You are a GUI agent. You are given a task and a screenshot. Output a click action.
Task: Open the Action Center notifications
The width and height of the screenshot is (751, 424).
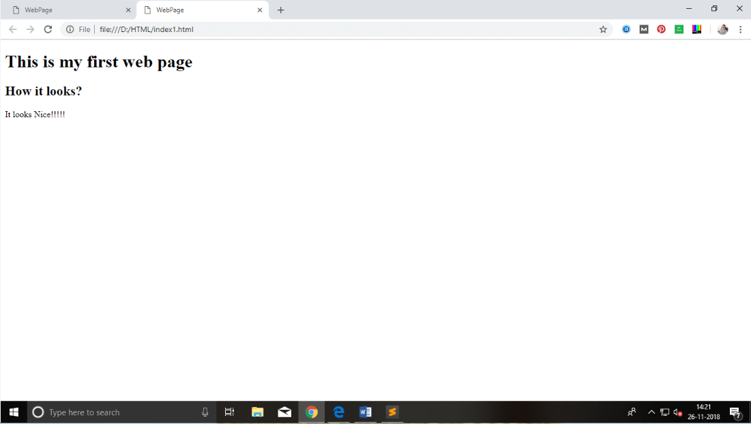[x=736, y=412]
